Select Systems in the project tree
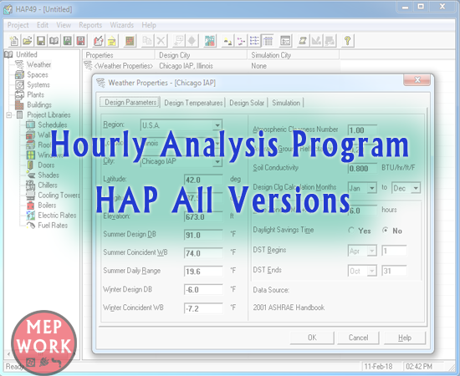Viewport: 460px width, 376px height. pos(38,84)
